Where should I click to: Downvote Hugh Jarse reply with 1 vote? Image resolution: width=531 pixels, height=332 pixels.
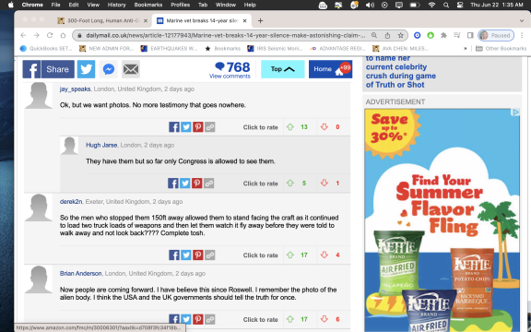[x=324, y=184]
